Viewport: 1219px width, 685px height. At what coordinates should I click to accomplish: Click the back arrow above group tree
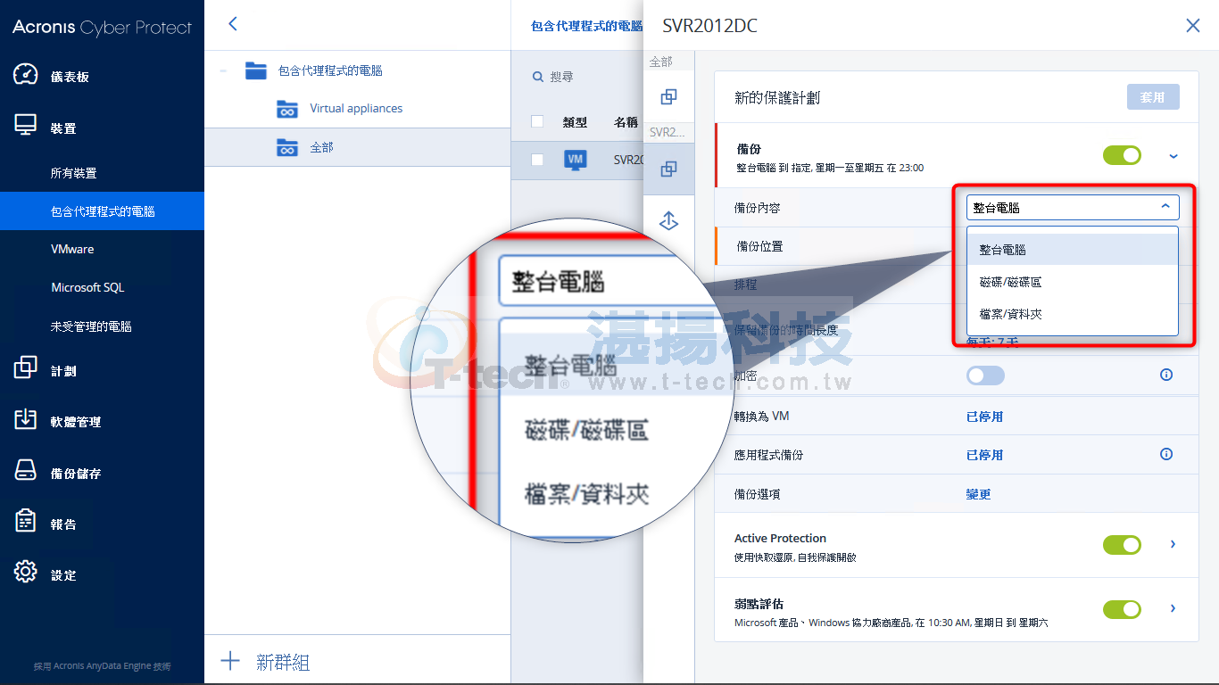point(233,24)
